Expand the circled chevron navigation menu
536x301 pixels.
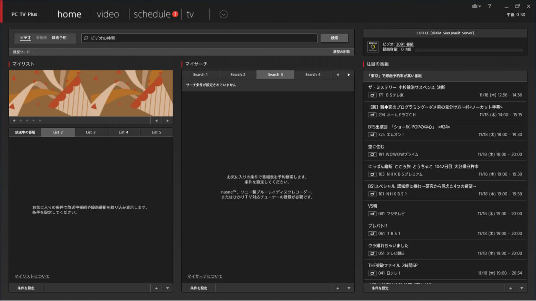[x=224, y=14]
